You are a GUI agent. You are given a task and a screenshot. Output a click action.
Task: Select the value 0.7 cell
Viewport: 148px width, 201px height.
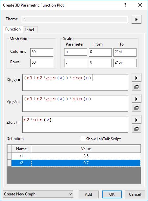coord(86,163)
